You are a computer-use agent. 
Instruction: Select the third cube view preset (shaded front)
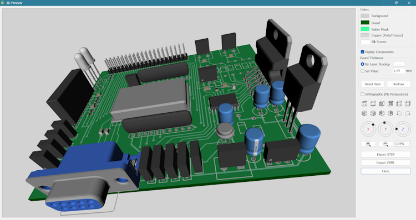pos(382,104)
